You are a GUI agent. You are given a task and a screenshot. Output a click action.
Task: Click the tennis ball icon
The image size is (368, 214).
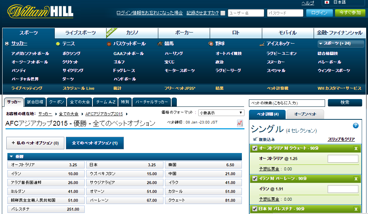click(x=58, y=44)
